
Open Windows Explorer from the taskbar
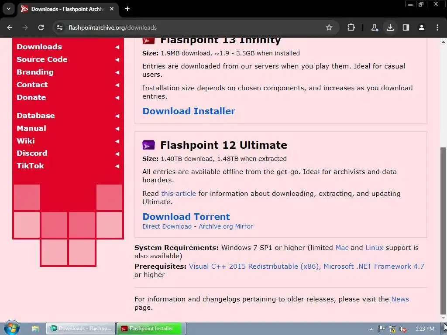[35, 328]
